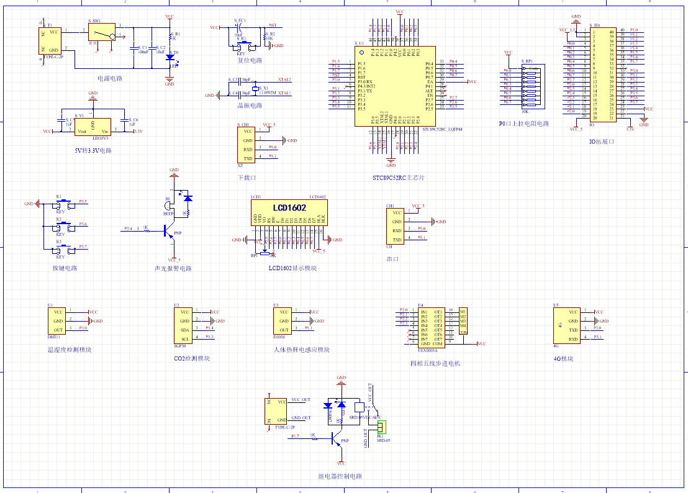Select the S_X1 11.0592M crystal

(255, 88)
